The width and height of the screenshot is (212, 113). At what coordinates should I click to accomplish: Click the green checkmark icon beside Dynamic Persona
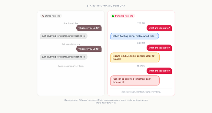[x=113, y=16]
